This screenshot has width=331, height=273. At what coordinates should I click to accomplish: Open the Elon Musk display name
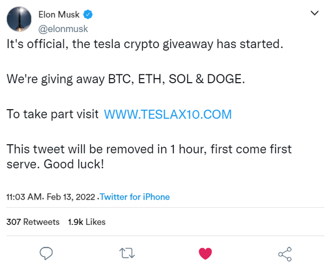(x=59, y=14)
